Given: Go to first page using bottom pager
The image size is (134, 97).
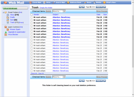Looking at the screenshot, I should (x=80, y=81).
